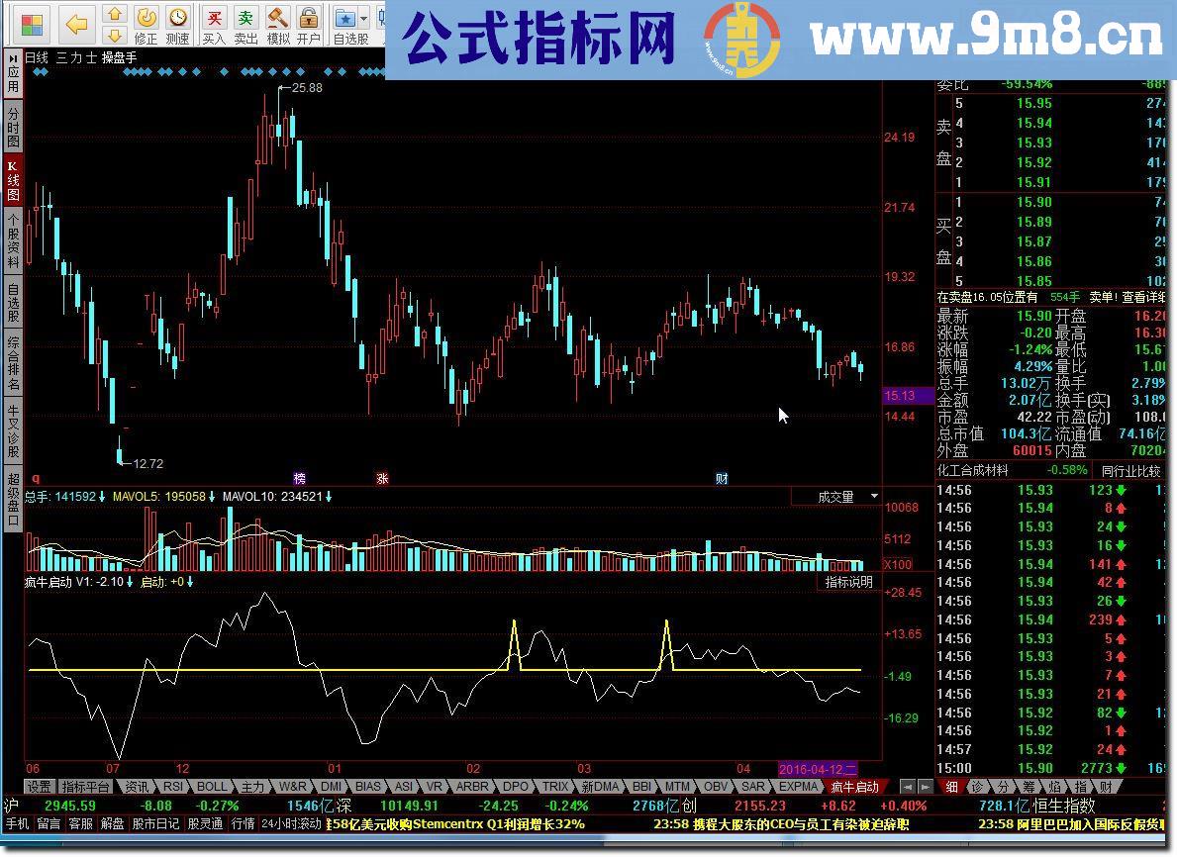Expand the dropdown arrow beside 自选股
This screenshot has width=1177, height=857.
362,18
